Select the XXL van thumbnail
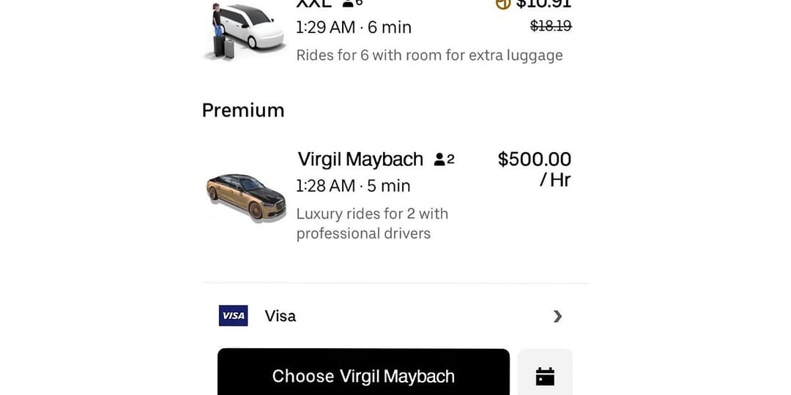This screenshot has width=791, height=395. 245,31
